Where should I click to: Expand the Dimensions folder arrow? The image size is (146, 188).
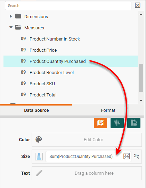pyautogui.click(x=11, y=16)
